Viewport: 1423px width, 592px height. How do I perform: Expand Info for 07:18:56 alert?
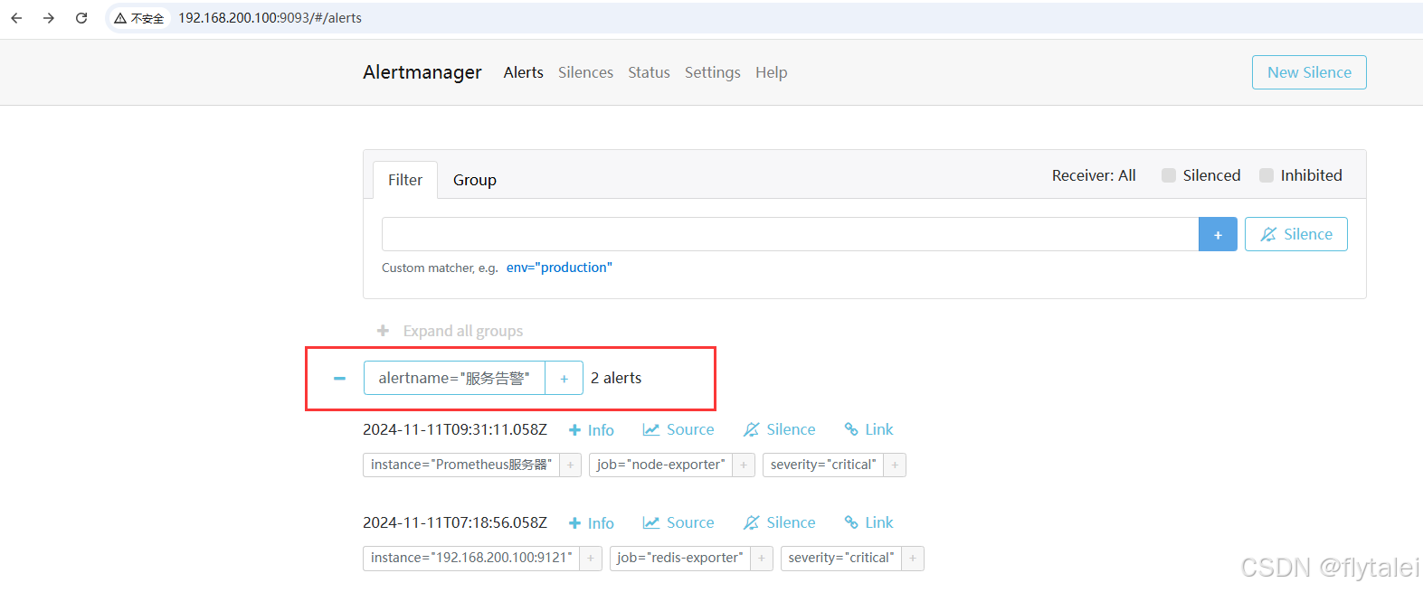click(592, 523)
